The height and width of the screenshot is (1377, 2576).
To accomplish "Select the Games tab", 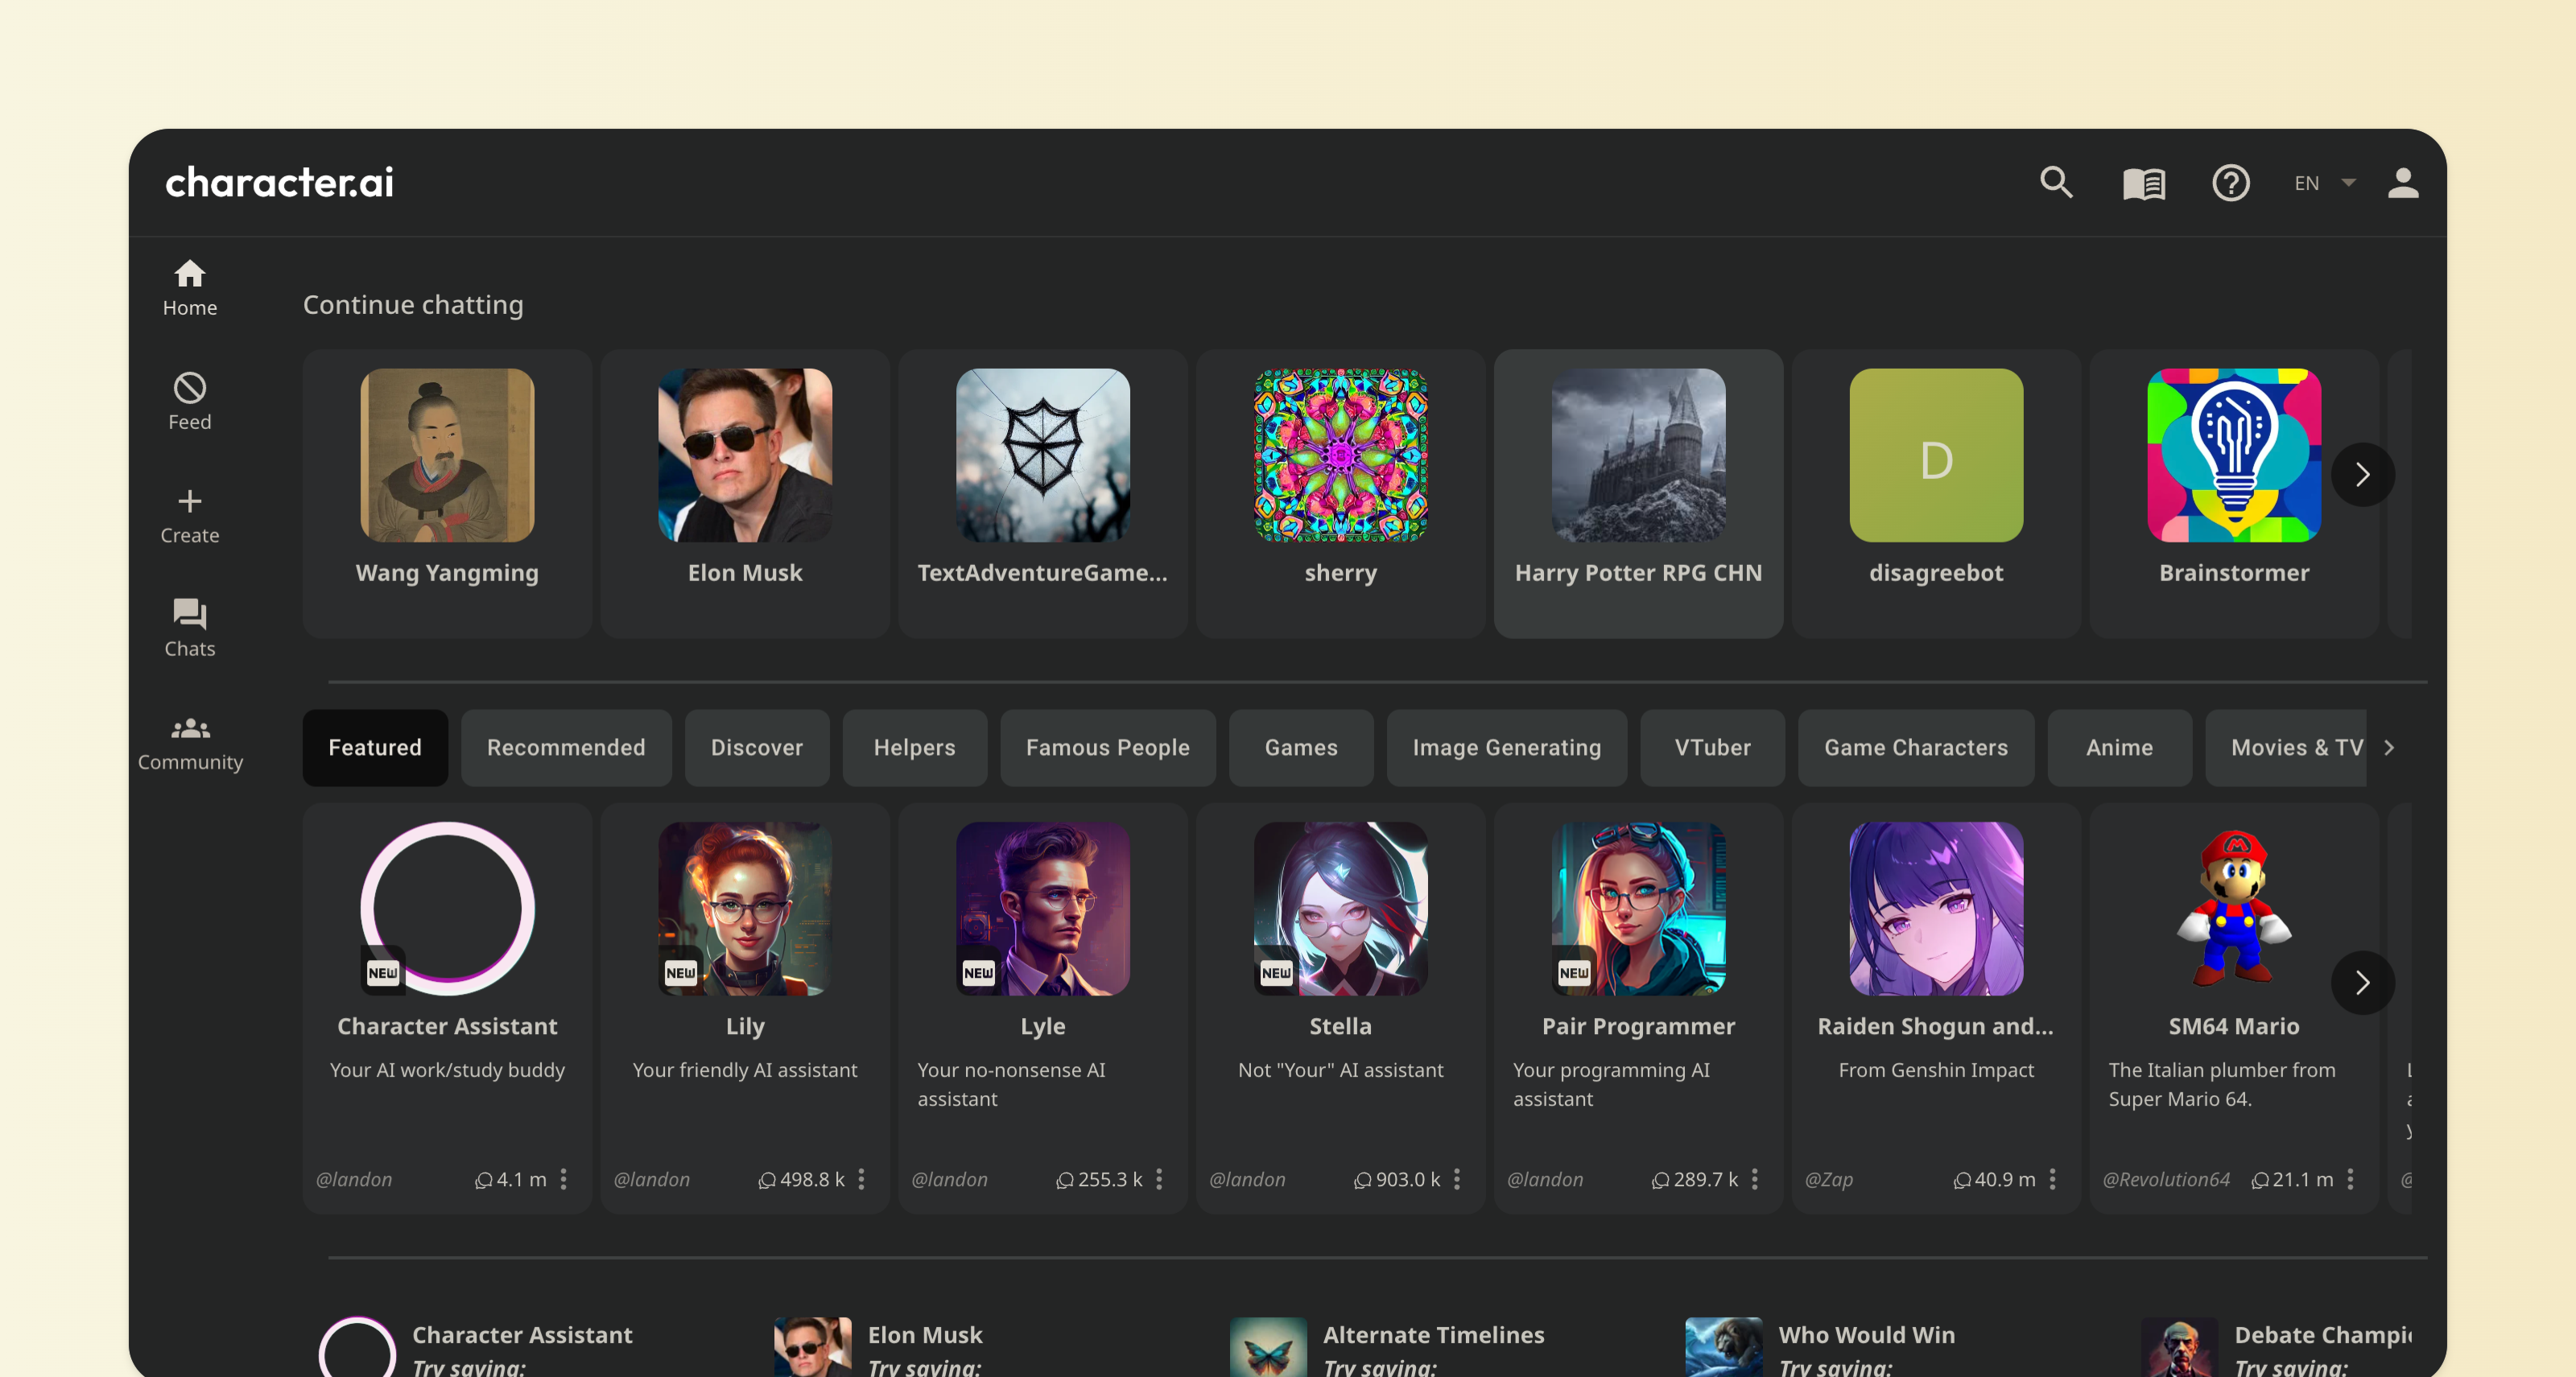I will tap(1301, 748).
